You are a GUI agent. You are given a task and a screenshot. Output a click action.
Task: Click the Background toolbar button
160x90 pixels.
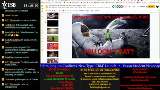81,10
